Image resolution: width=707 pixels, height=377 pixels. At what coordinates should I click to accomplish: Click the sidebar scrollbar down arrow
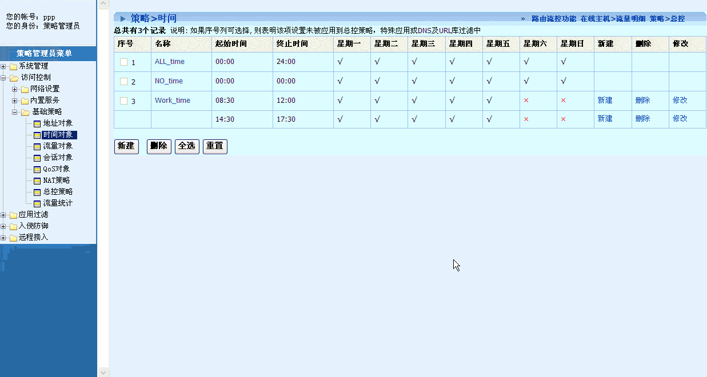(103, 372)
